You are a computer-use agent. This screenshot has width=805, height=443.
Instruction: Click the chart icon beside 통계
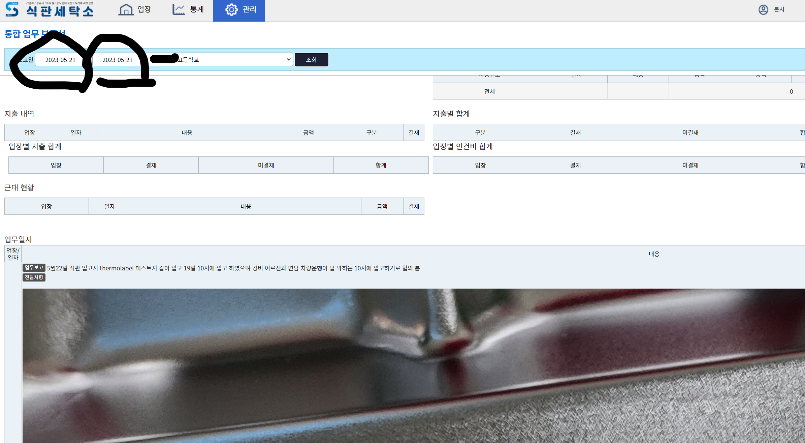click(179, 9)
